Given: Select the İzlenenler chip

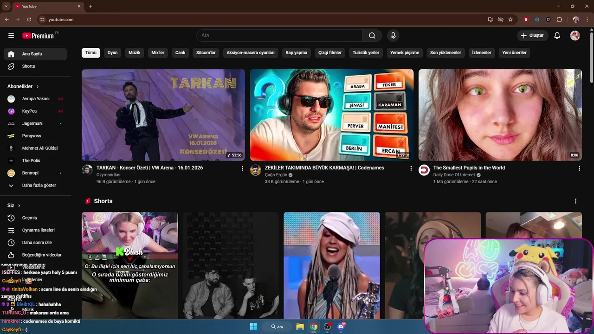Looking at the screenshot, I should 482,53.
